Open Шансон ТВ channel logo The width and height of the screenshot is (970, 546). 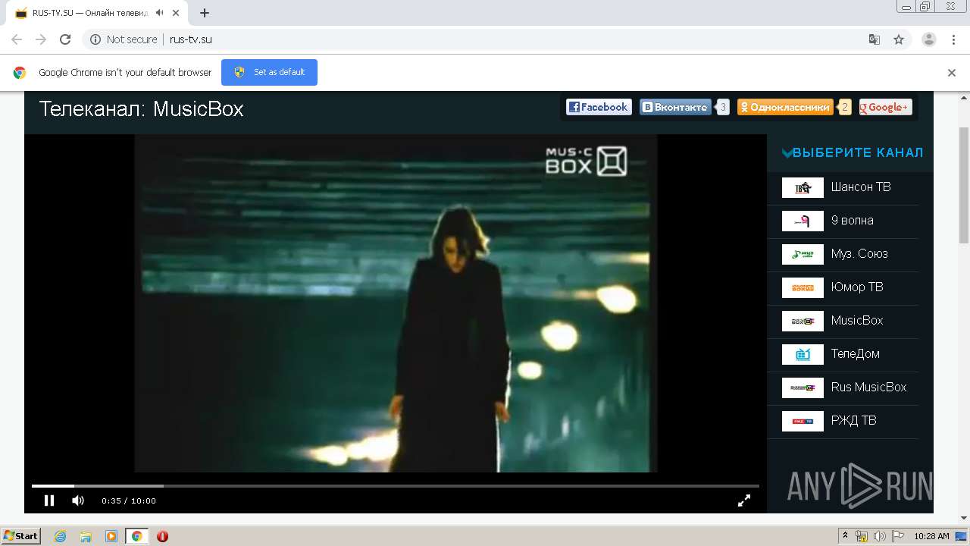803,187
